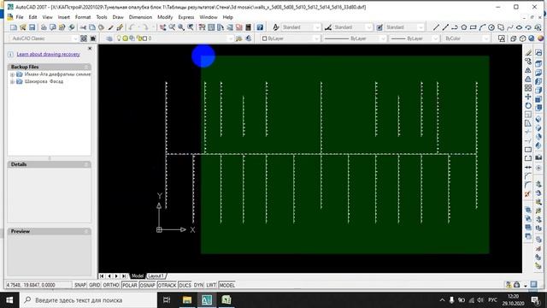
Task: Open the layer list dropdown arrow
Action: [x=230, y=38]
